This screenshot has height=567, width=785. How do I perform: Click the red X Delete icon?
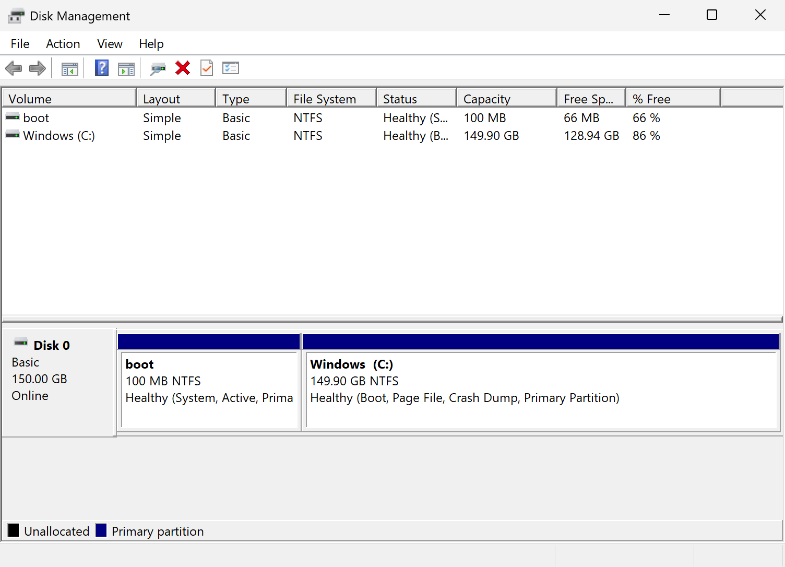point(183,68)
